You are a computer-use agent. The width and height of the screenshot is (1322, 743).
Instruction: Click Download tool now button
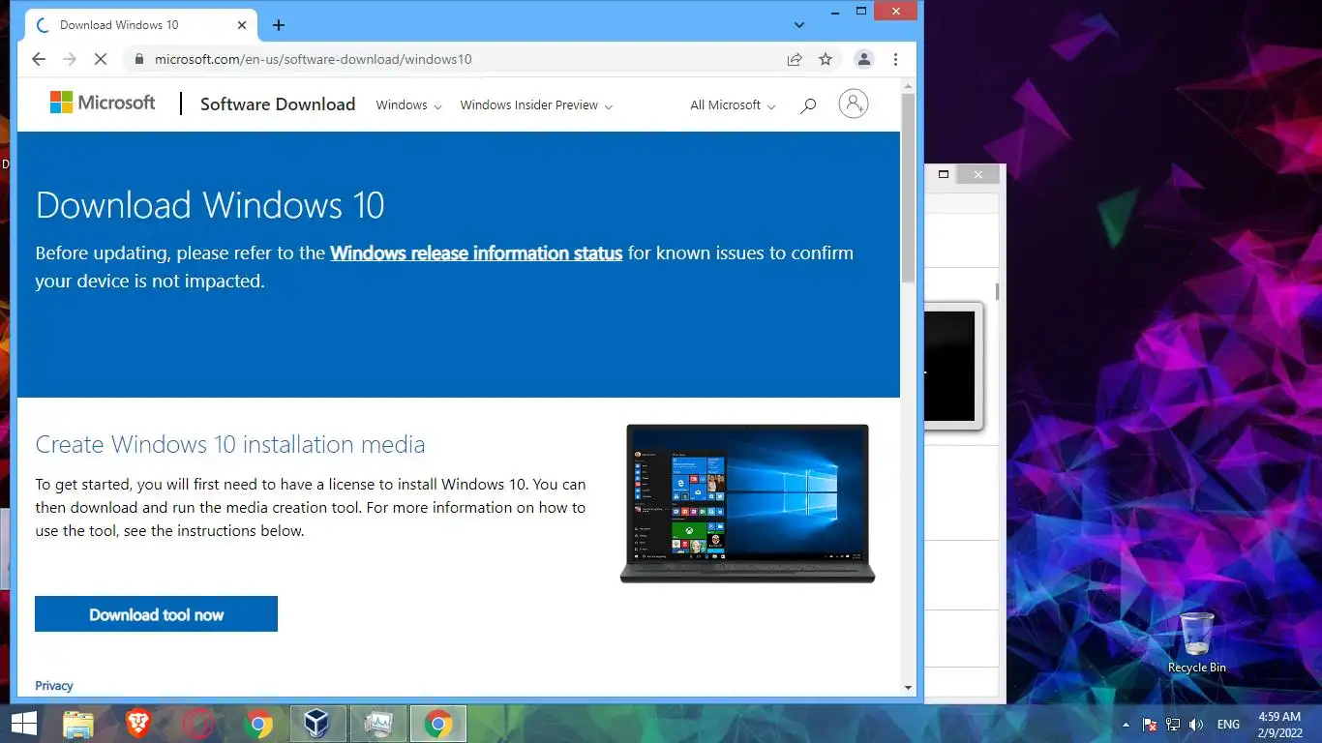[156, 614]
